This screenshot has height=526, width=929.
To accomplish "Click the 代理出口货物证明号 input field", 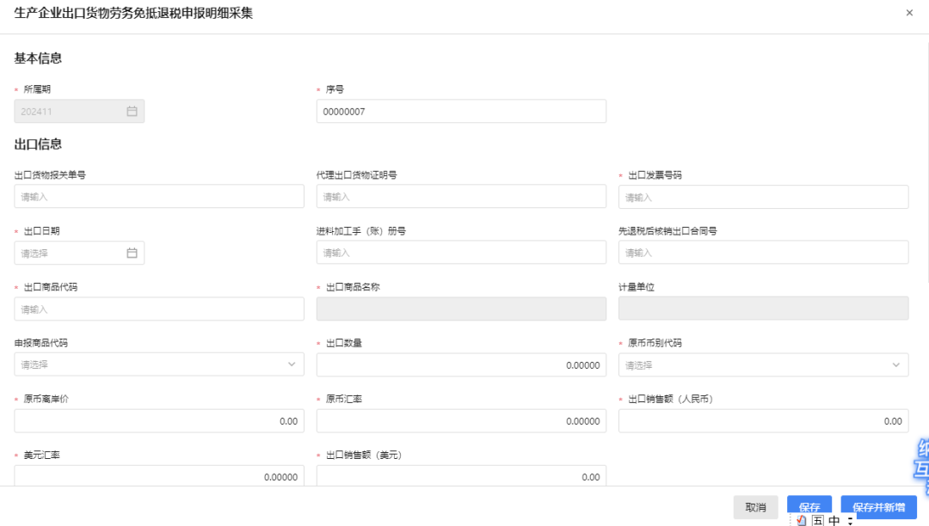I will click(x=461, y=197).
